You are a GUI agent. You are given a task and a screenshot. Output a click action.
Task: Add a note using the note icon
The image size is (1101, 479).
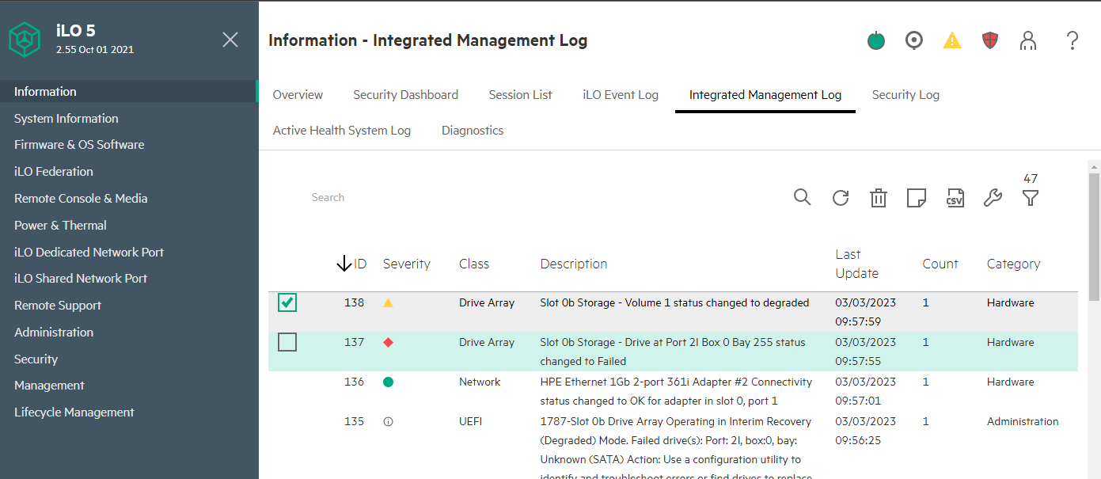[916, 198]
